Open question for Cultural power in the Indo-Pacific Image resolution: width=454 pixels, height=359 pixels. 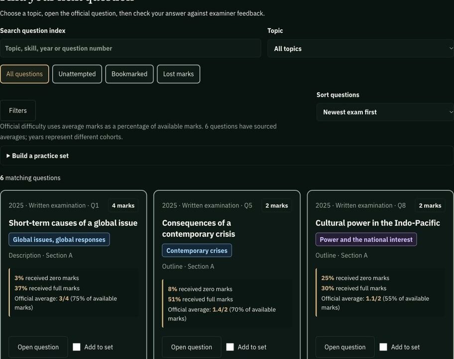tap(345, 347)
